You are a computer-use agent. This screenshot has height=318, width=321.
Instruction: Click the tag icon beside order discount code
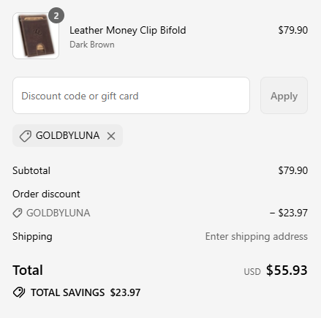tap(18, 213)
